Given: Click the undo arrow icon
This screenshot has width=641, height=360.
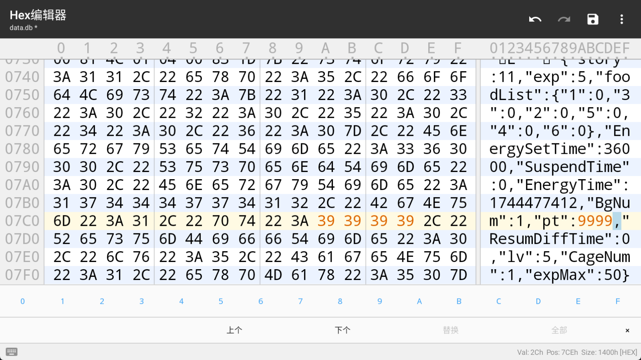Looking at the screenshot, I should pos(535,19).
